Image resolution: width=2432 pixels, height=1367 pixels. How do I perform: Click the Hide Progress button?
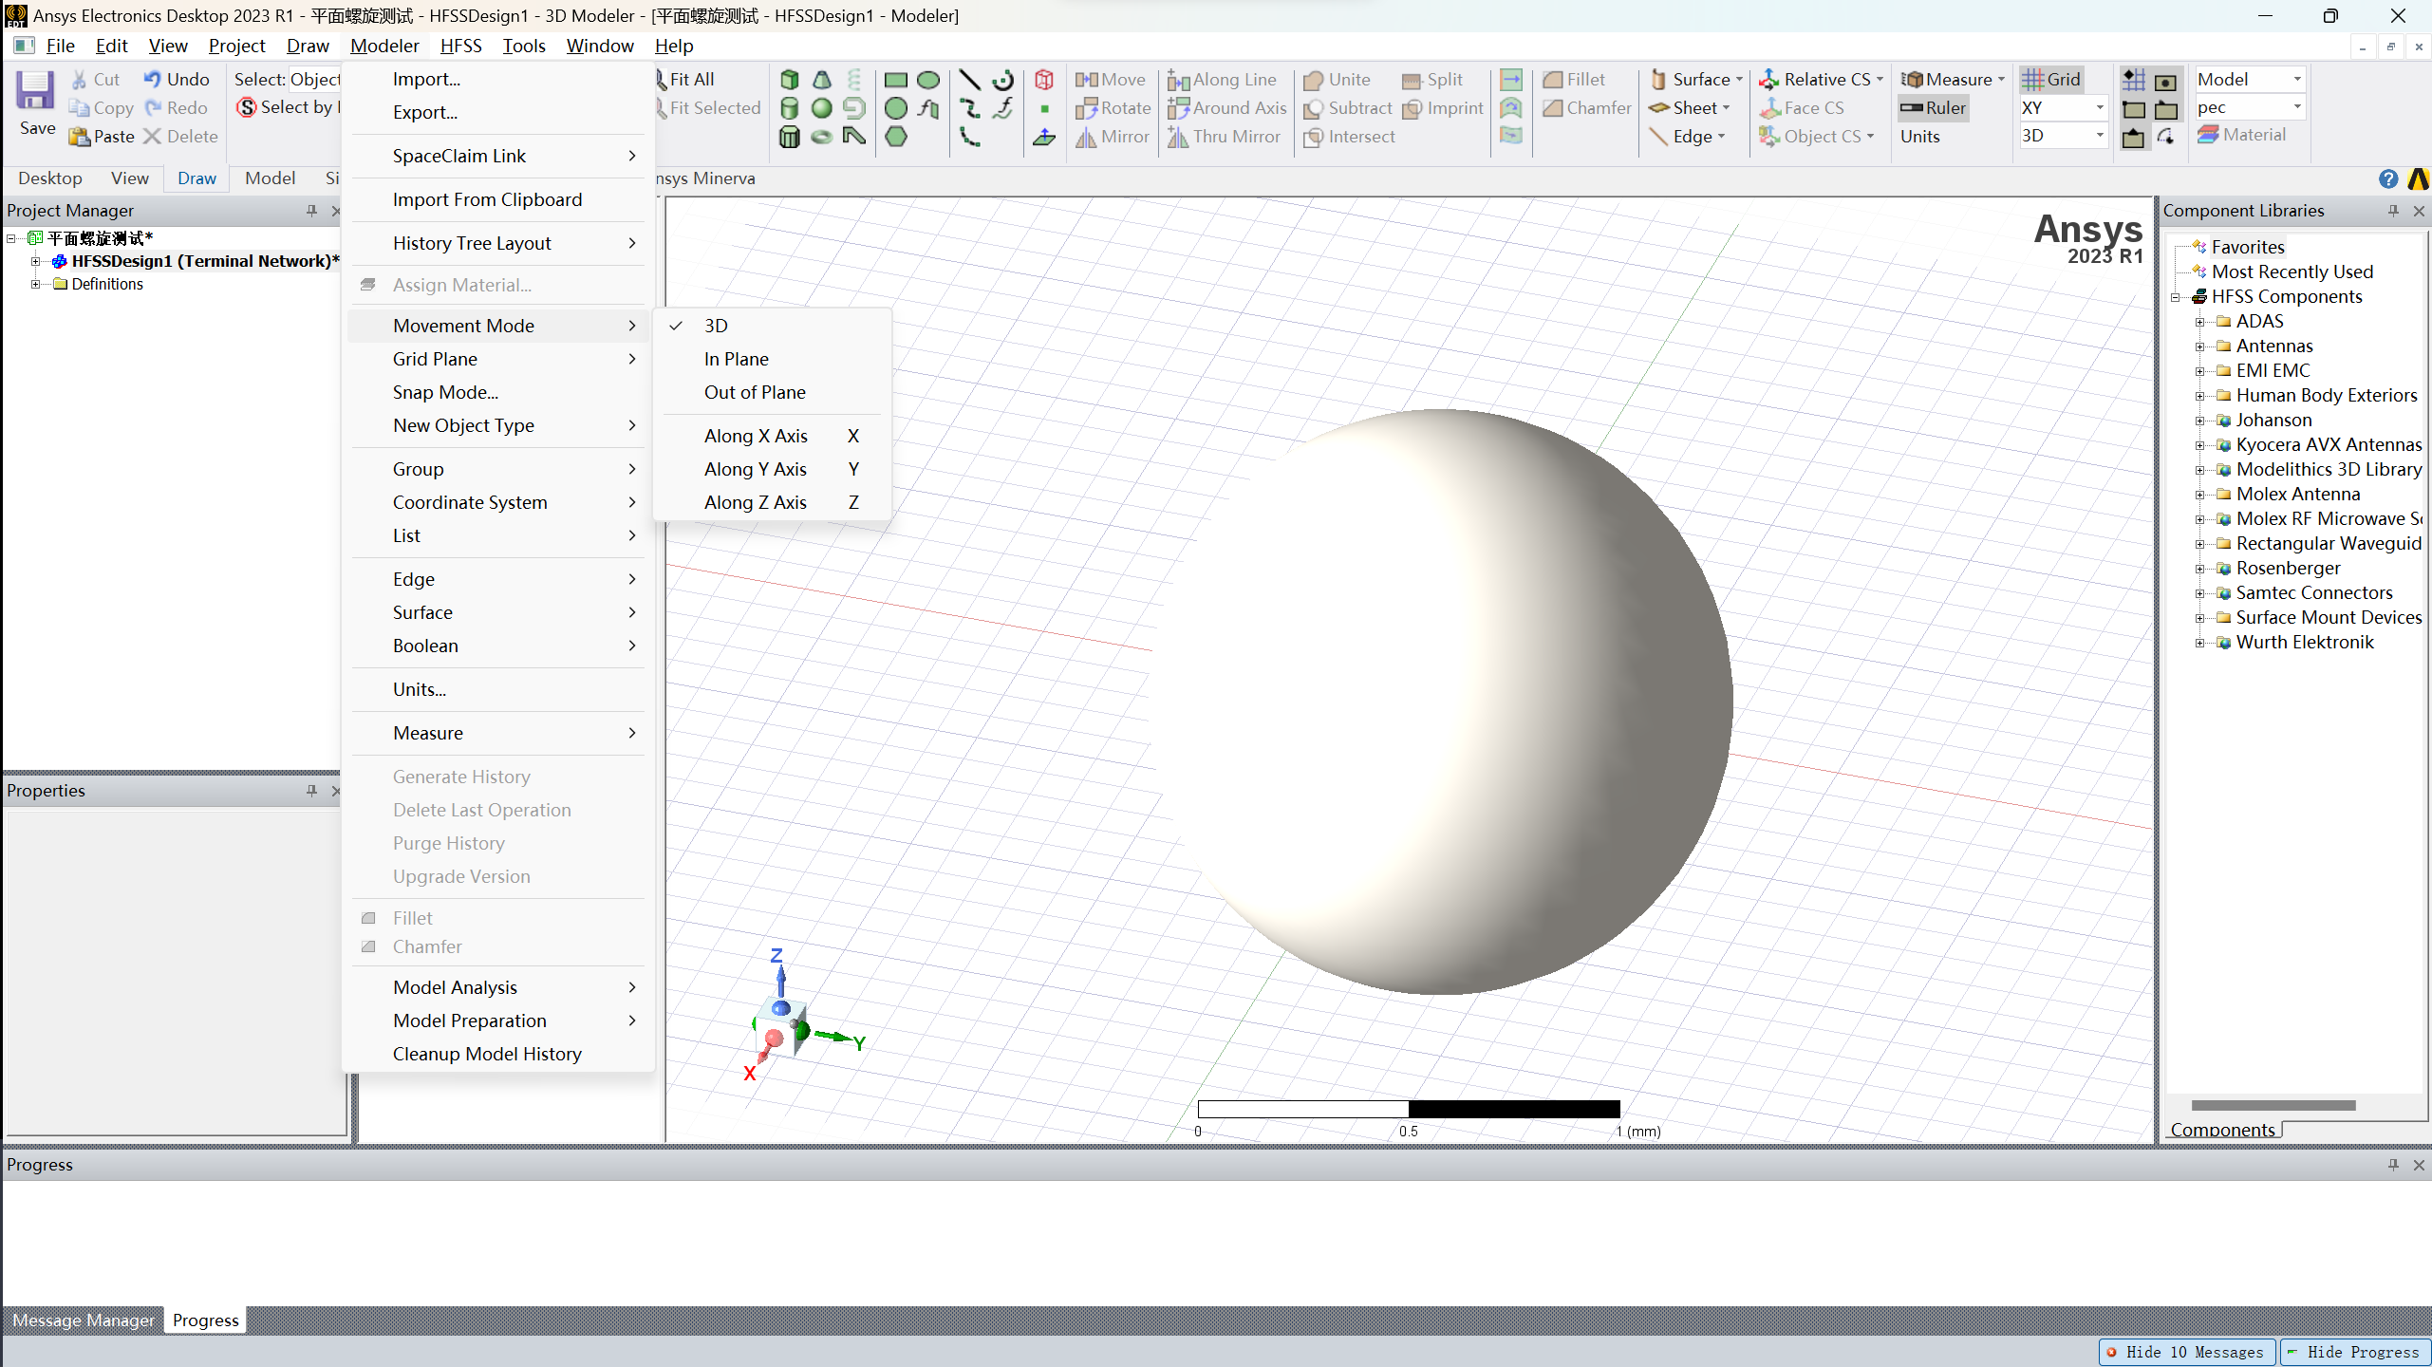pos(2354,1352)
